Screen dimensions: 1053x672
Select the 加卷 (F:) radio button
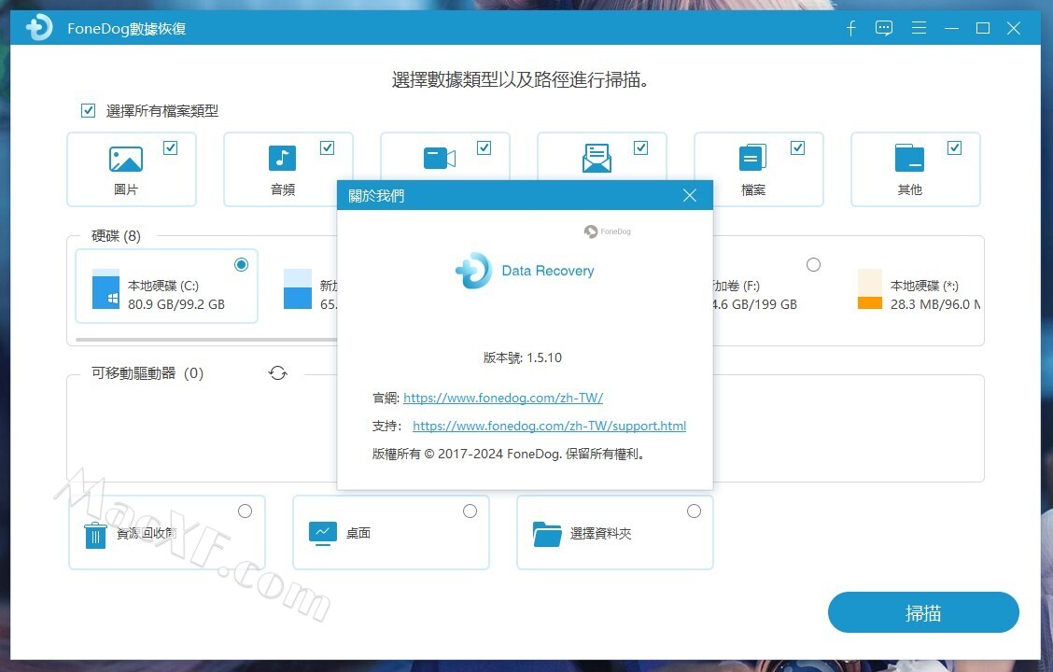[813, 264]
